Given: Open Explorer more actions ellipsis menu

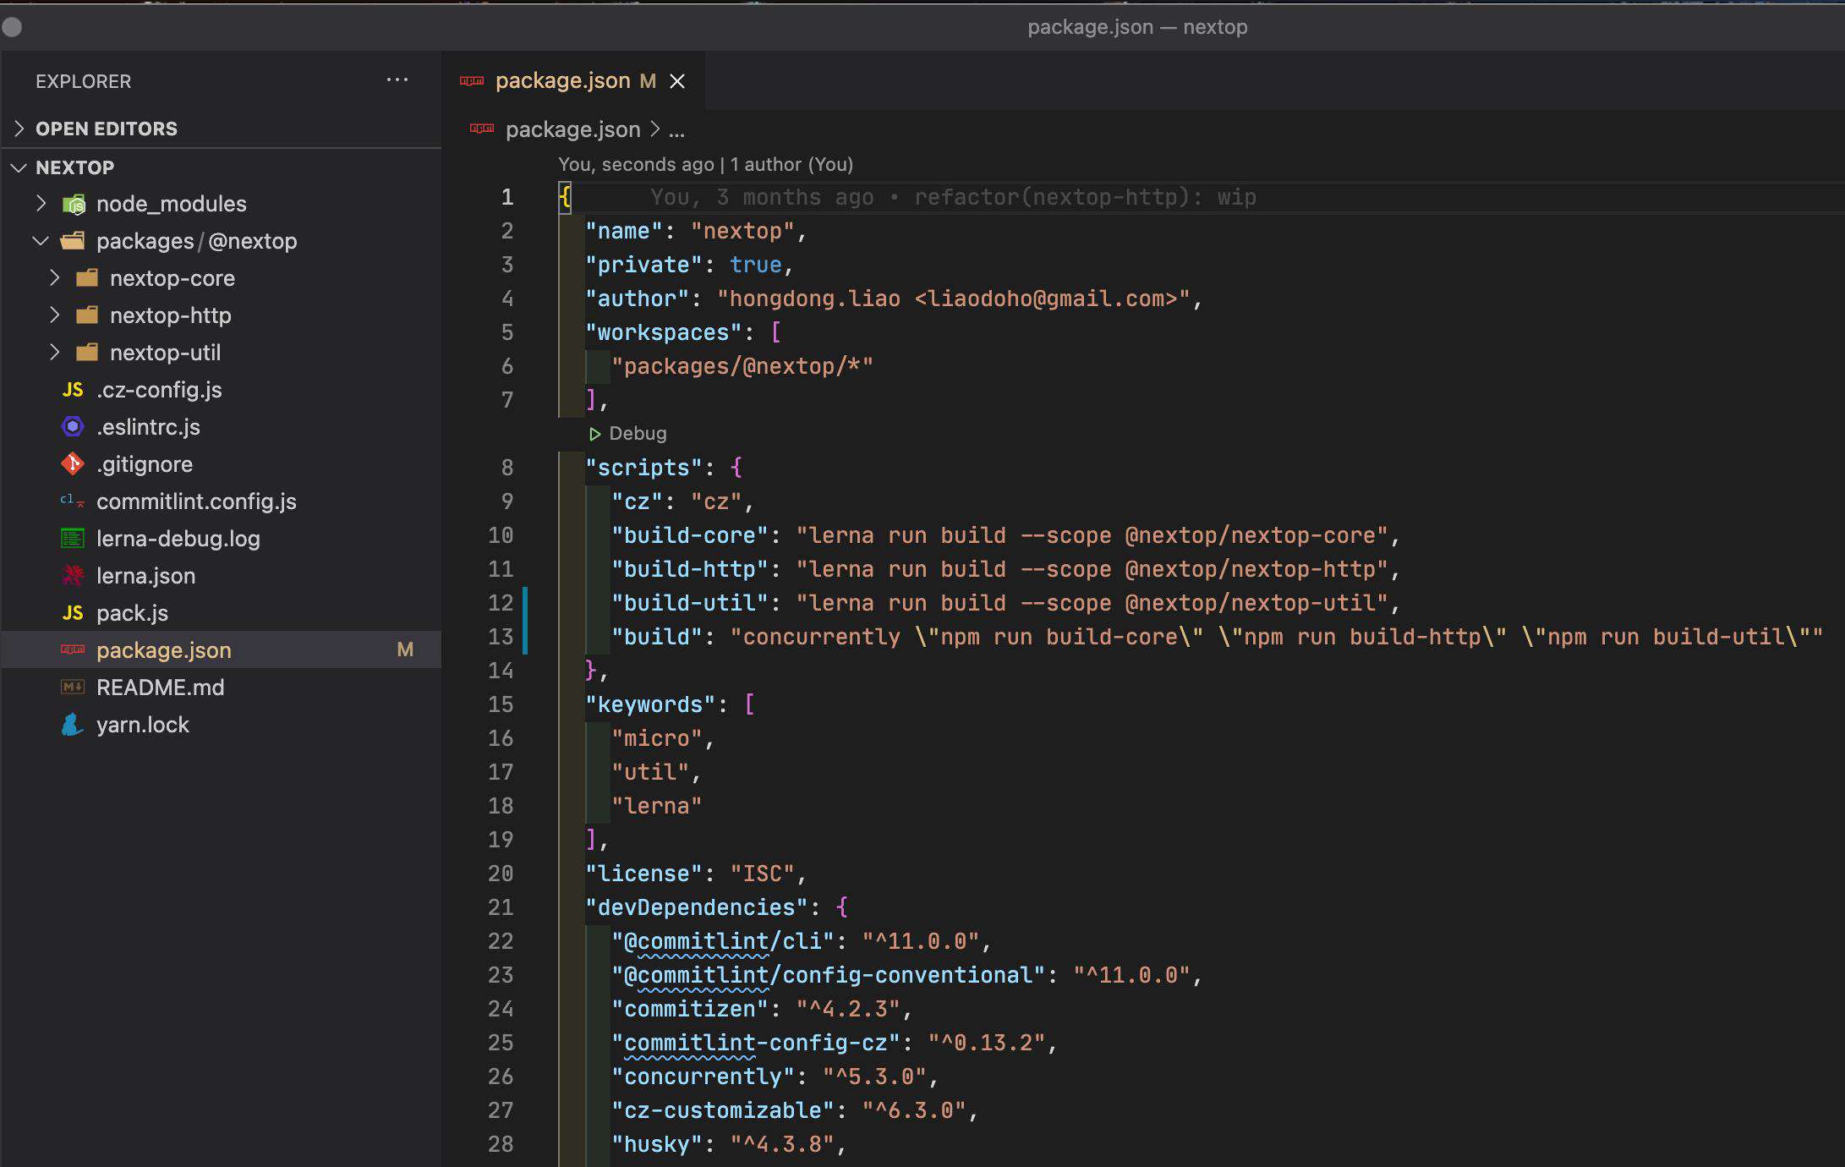Looking at the screenshot, I should 397,80.
